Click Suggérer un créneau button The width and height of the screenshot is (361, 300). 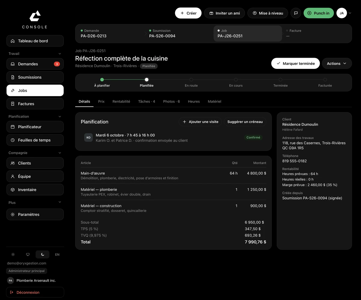(245, 122)
